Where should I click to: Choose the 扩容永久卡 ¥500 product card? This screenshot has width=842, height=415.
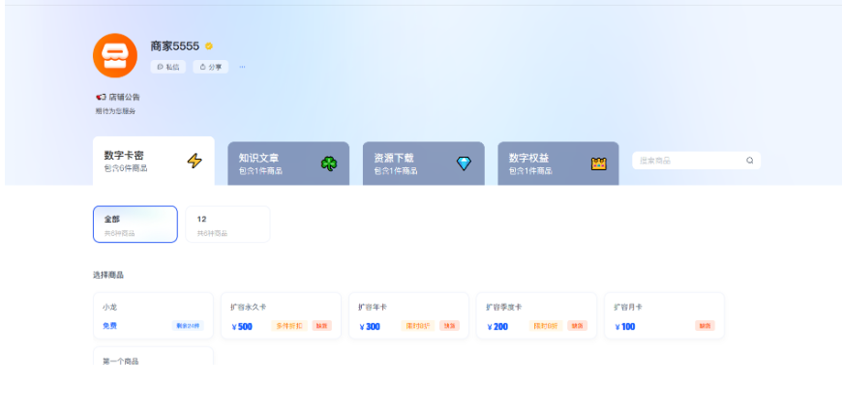pyautogui.click(x=281, y=316)
